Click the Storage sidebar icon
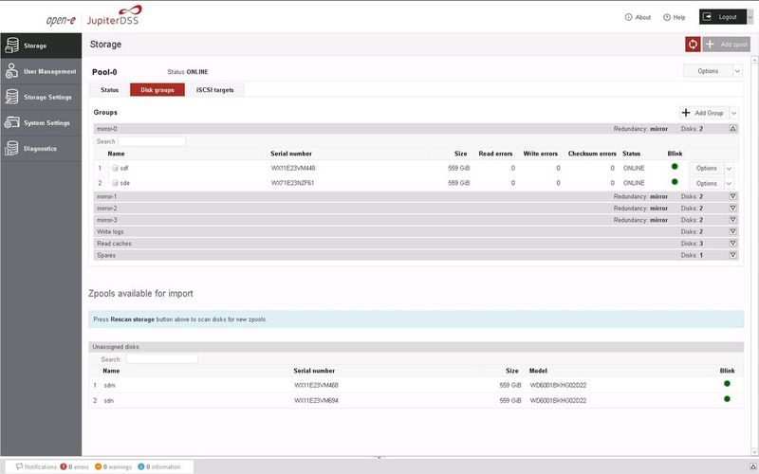The height and width of the screenshot is (474, 759). tap(11, 45)
